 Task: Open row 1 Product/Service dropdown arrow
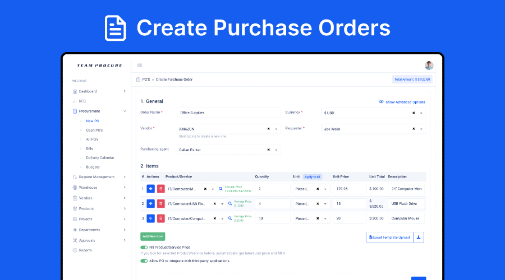(x=213, y=189)
